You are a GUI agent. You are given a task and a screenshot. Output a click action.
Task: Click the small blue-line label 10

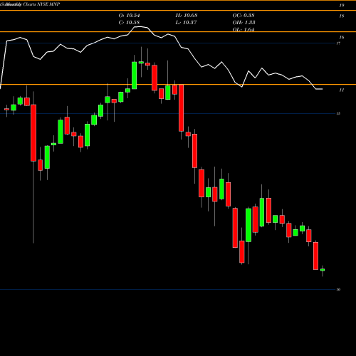click(338, 289)
